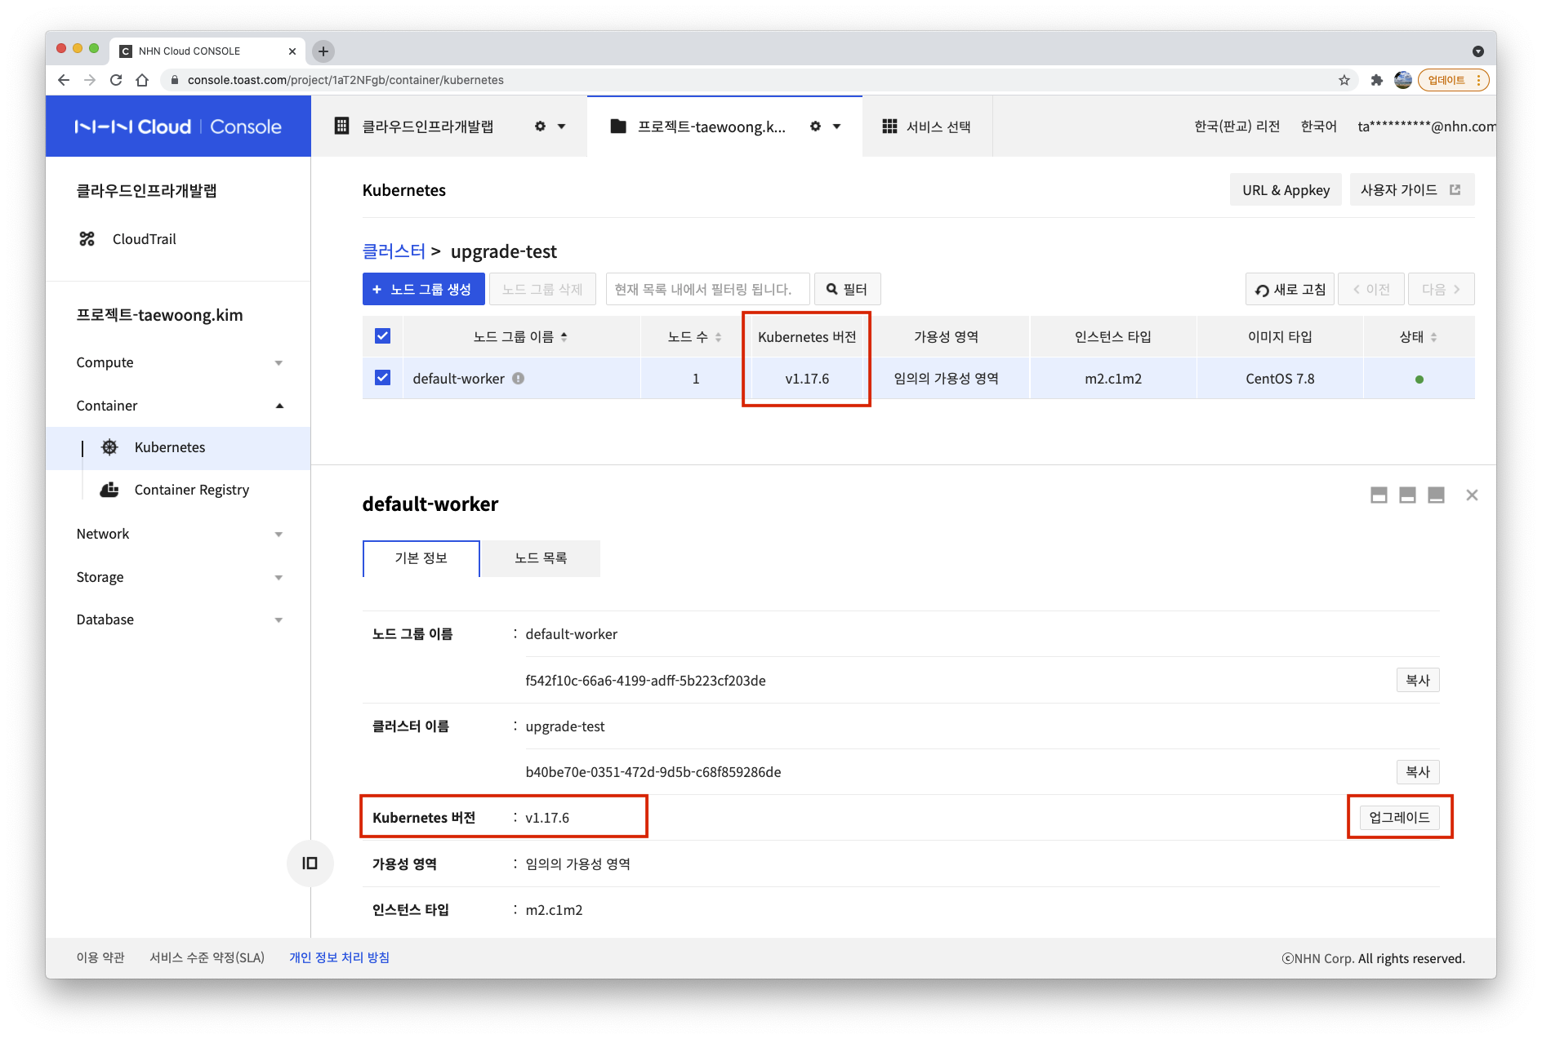
Task: Focus the node group filter input field
Action: (x=707, y=289)
